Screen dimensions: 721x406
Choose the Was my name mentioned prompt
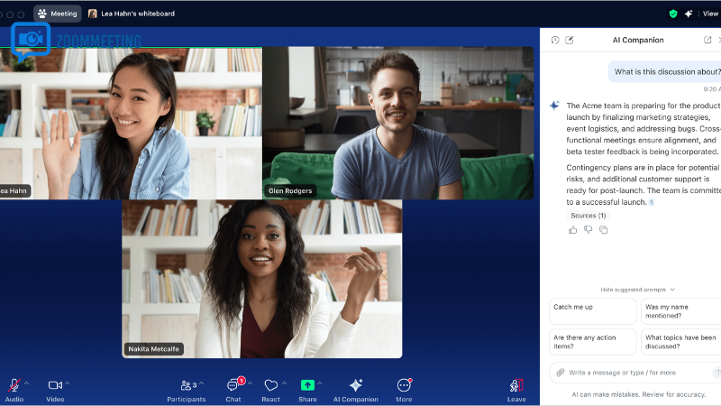tap(680, 311)
